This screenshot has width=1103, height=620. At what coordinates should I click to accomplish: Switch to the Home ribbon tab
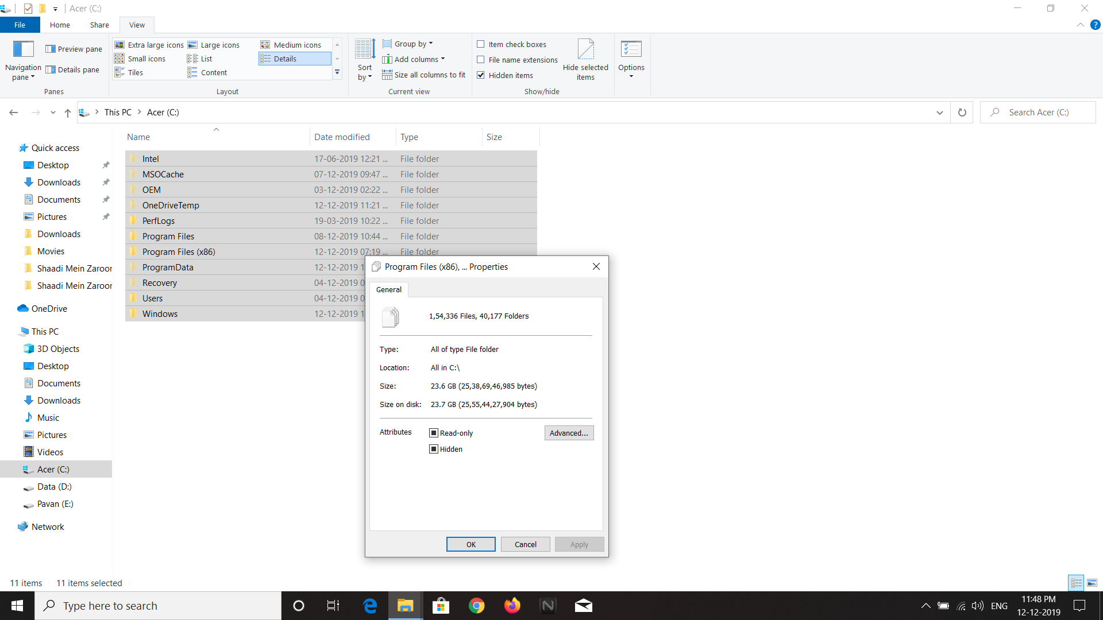60,25
